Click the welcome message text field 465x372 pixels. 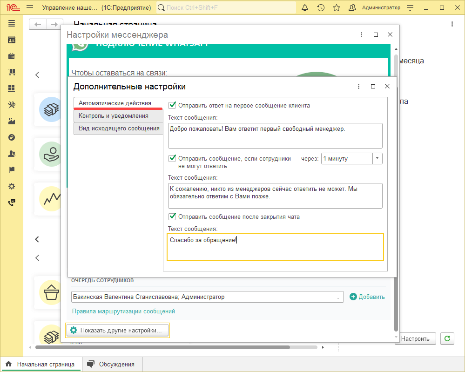[x=275, y=135]
